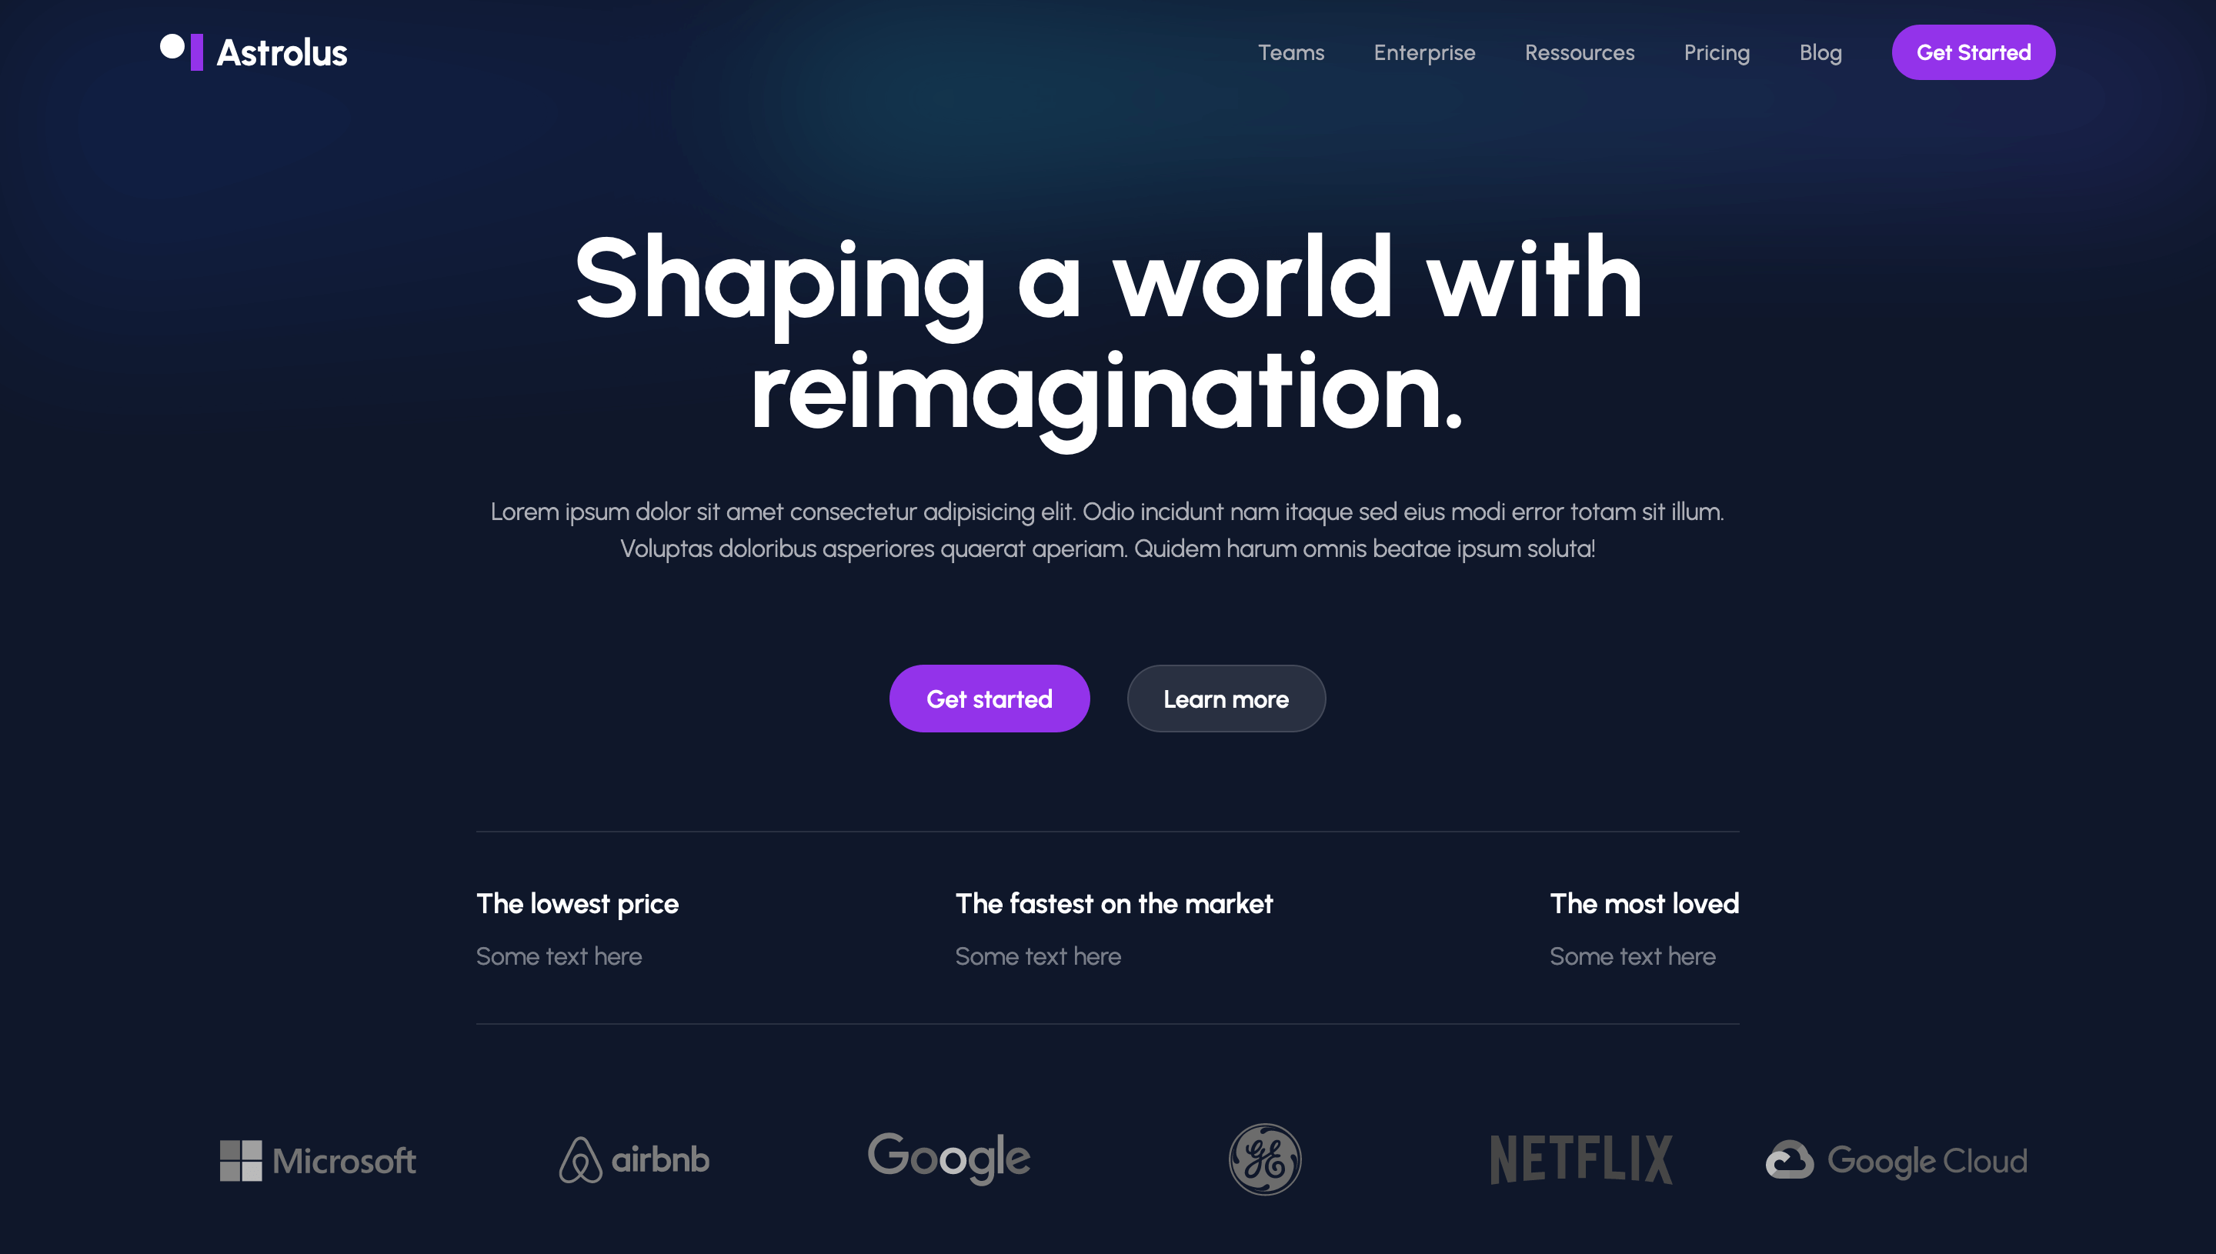The height and width of the screenshot is (1254, 2216).
Task: Click the Get Started button in navbar
Action: point(1974,52)
